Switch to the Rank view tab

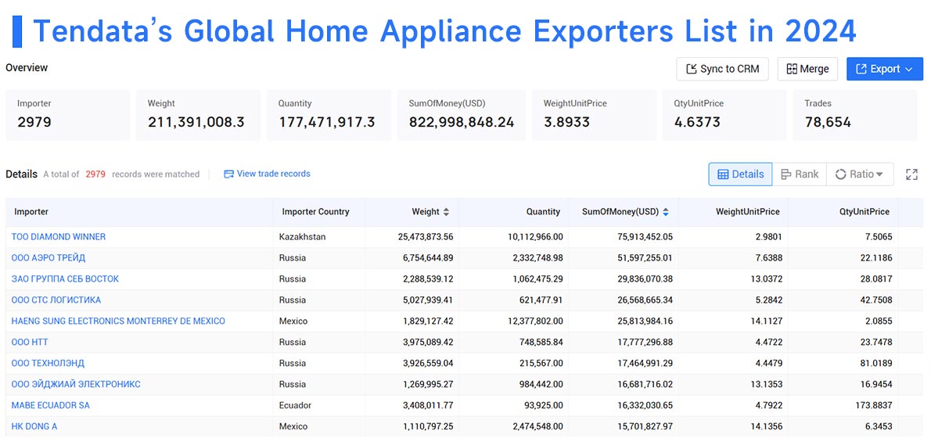800,174
